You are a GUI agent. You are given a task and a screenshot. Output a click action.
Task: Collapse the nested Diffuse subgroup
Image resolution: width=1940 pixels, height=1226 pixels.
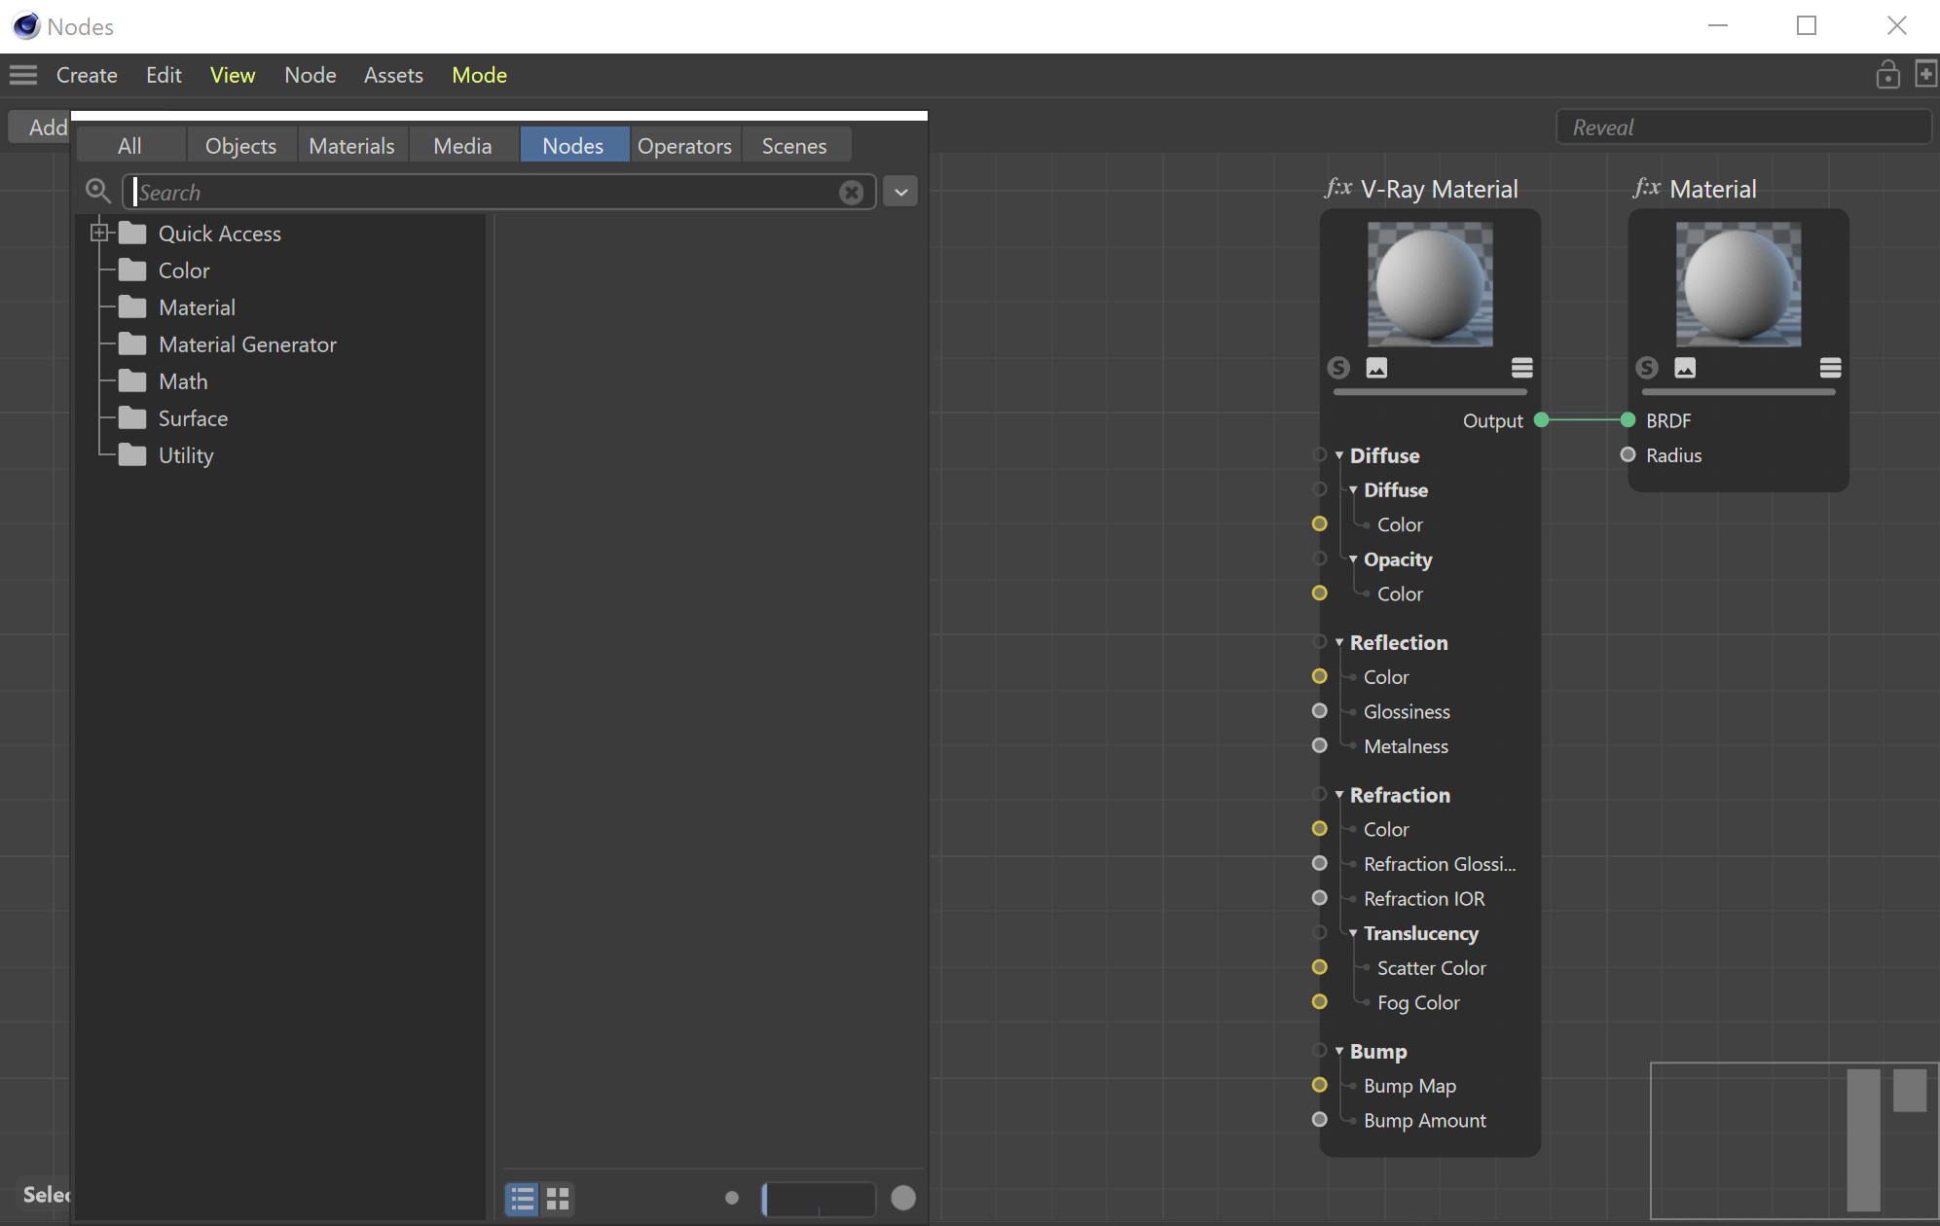point(1353,490)
